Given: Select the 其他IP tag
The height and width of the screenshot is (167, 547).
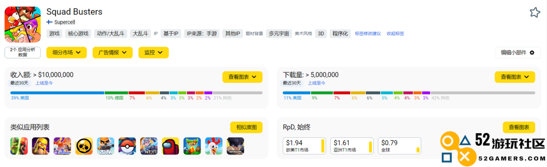Looking at the screenshot, I should point(233,33).
